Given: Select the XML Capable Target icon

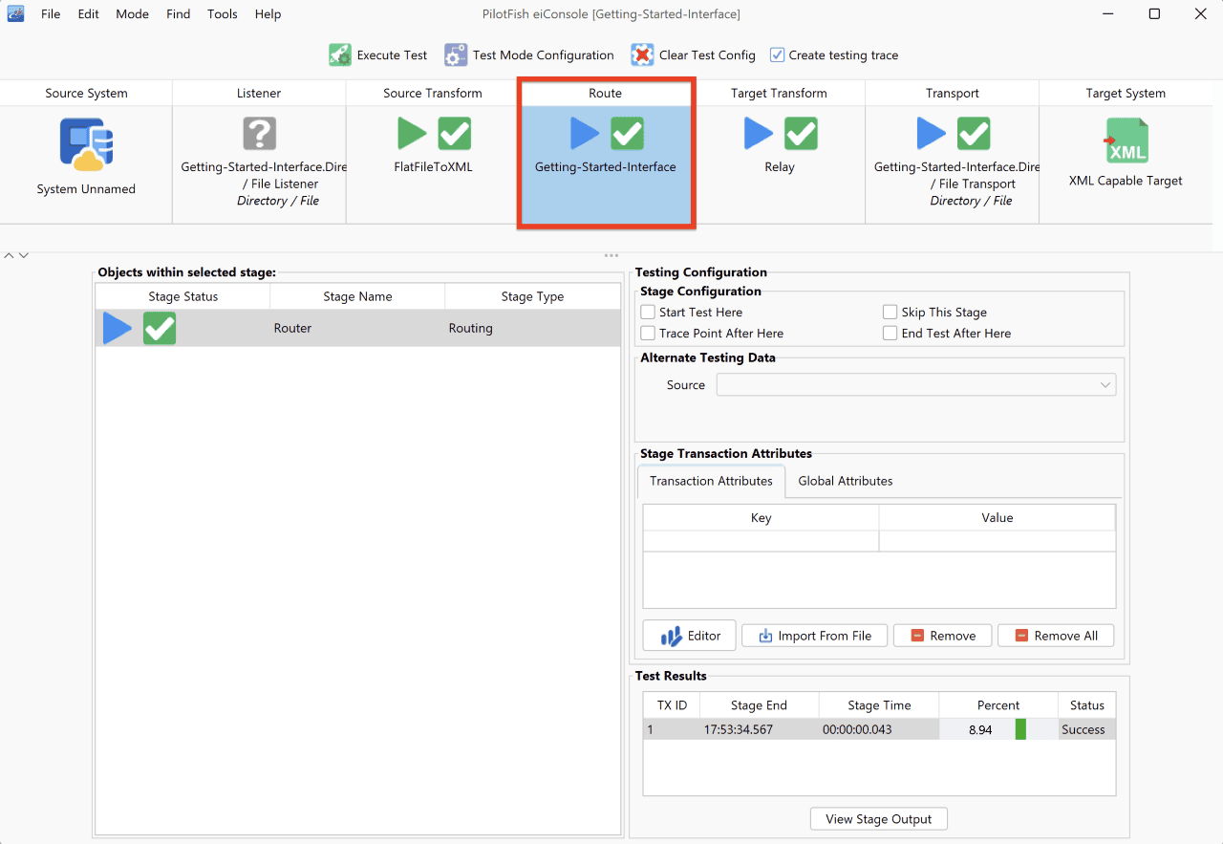Looking at the screenshot, I should point(1126,141).
